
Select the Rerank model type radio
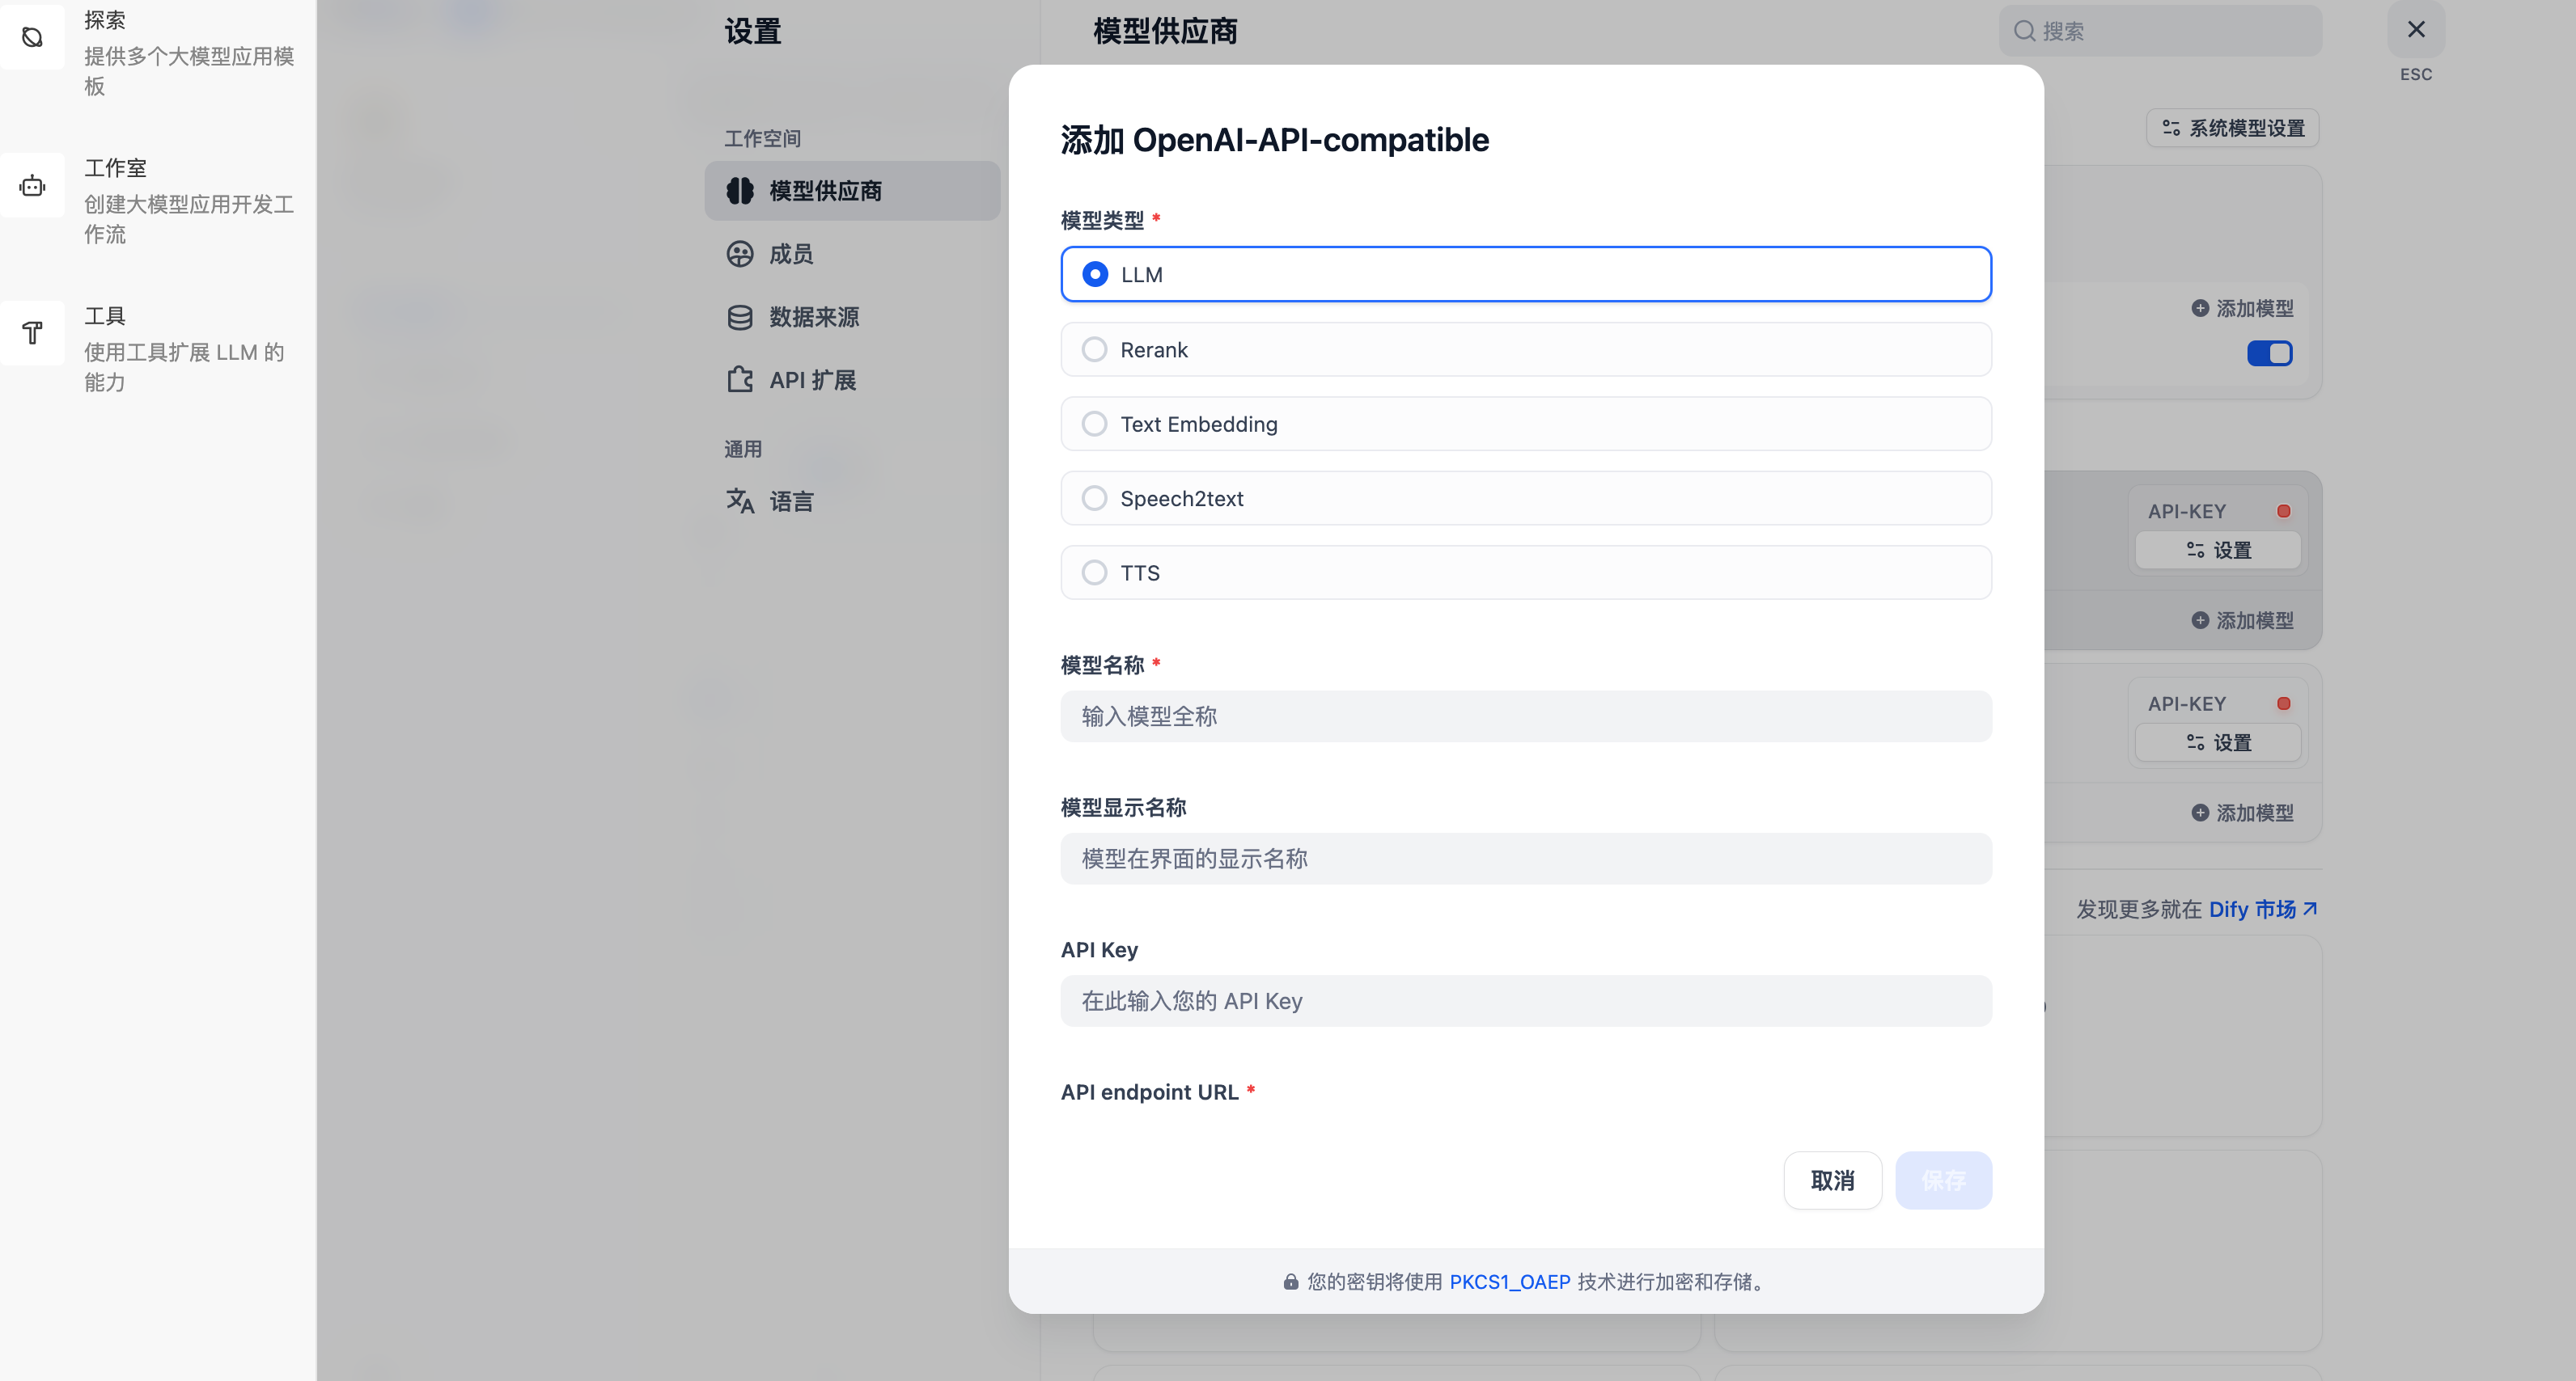tap(1095, 350)
